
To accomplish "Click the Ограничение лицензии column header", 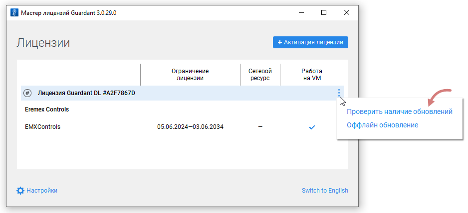I will [190, 75].
